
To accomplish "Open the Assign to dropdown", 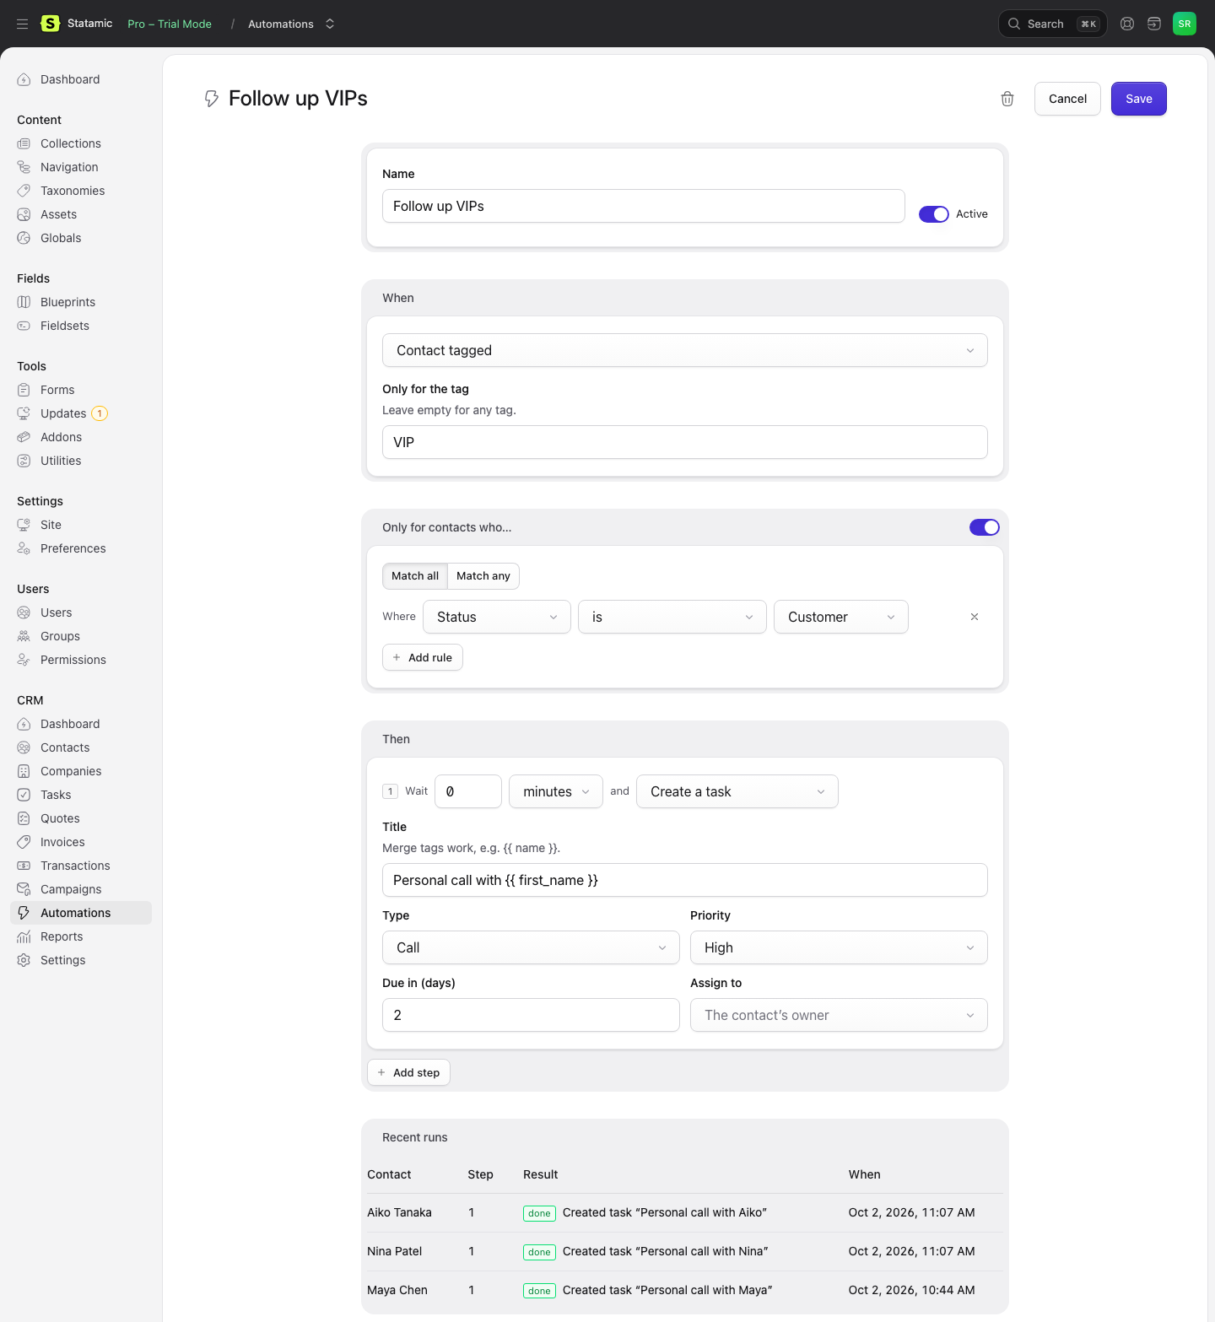I will 839,1015.
